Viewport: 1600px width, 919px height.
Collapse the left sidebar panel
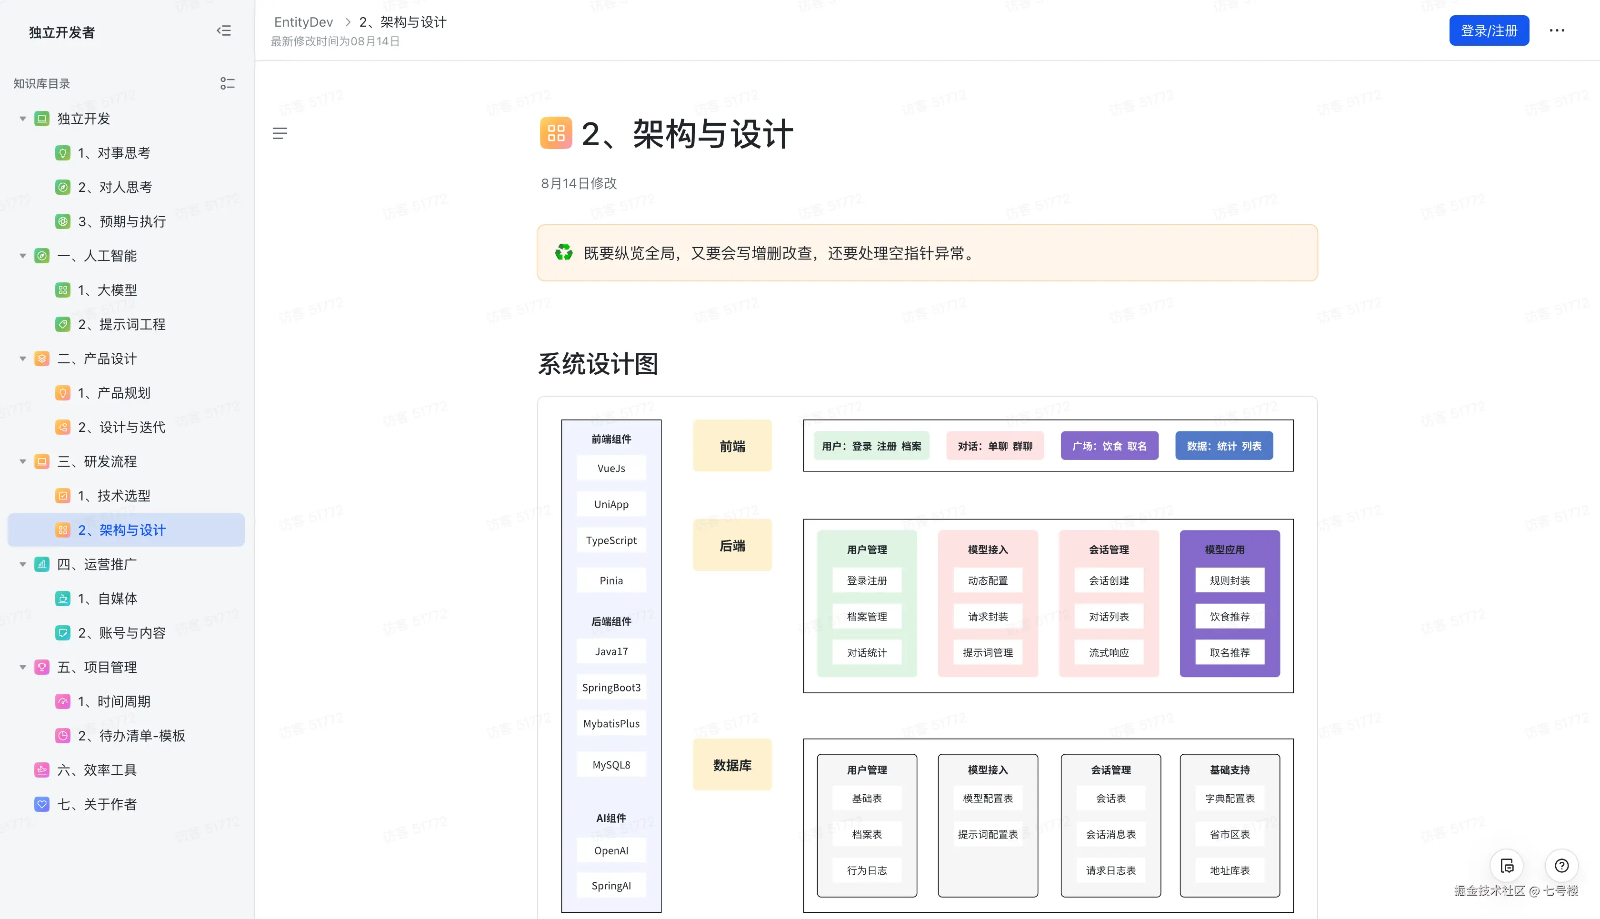coord(224,30)
